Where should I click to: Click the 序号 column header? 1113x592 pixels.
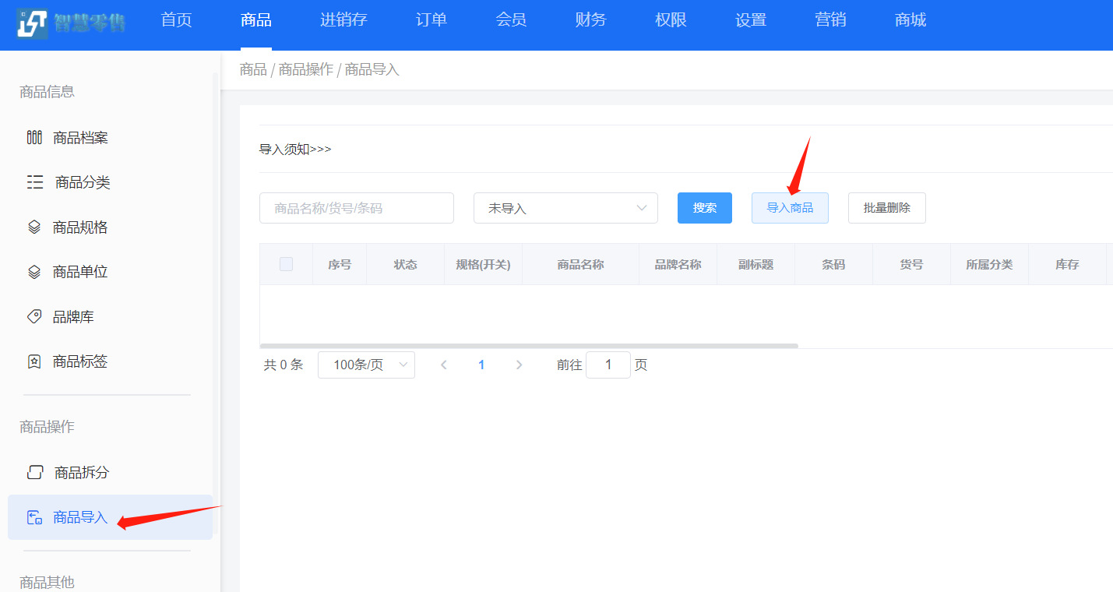pos(340,264)
